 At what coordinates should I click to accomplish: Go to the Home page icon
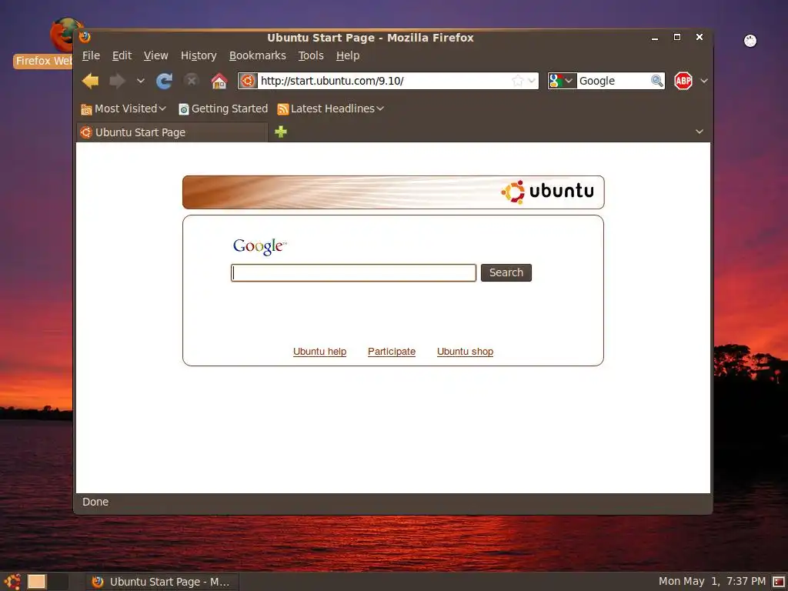[x=219, y=81]
